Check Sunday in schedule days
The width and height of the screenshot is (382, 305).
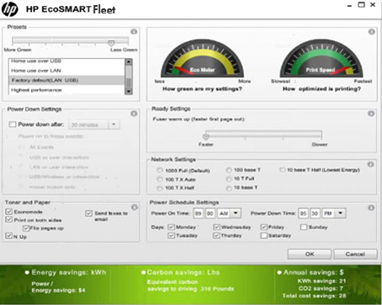tap(304, 227)
